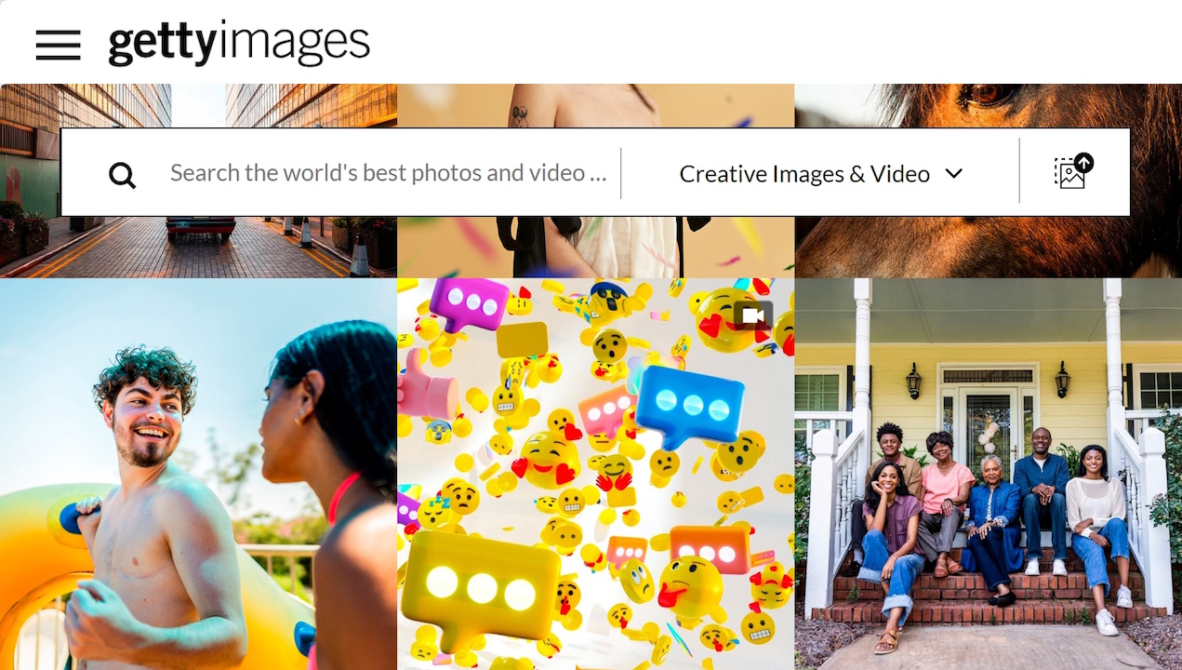Screen dimensions: 1182x670
Task: Open the family on porch steps photo
Action: 988,474
